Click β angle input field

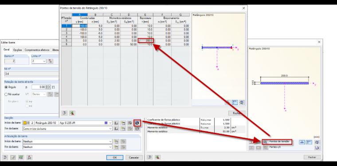(x=39, y=87)
